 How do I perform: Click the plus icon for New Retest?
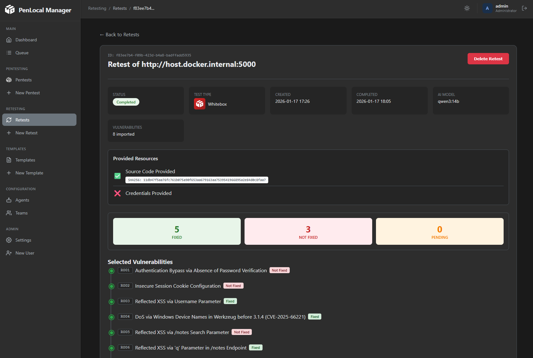click(9, 133)
